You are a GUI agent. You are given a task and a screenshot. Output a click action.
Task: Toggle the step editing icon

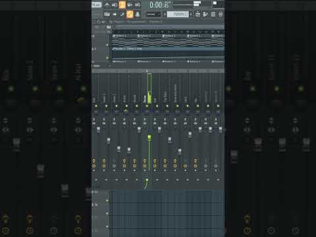[x=122, y=14]
